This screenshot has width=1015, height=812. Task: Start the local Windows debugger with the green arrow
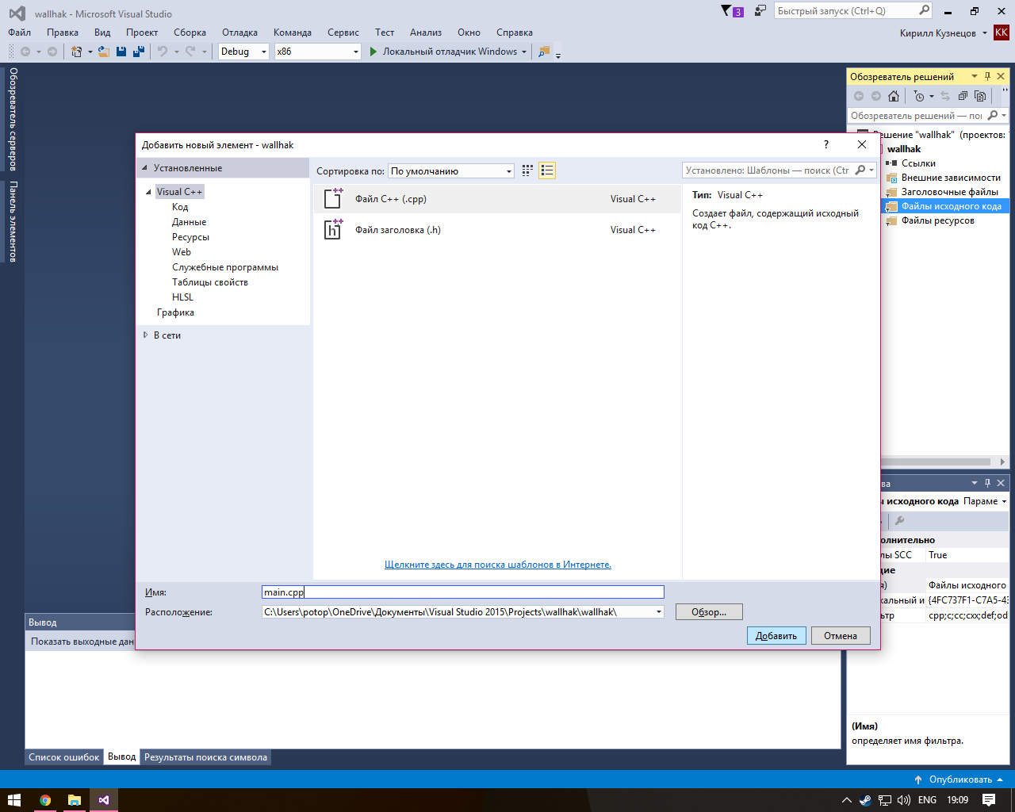click(x=373, y=52)
